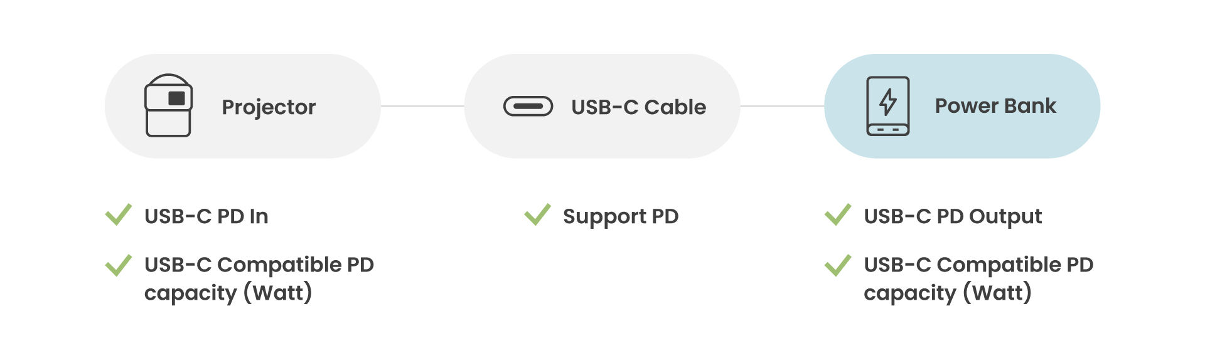
Task: Select the highlighted Power Bank pill
Action: 961,106
